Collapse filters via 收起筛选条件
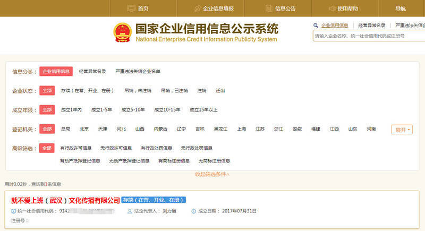Image resolution: width=425 pixels, height=231 pixels. [x=212, y=174]
